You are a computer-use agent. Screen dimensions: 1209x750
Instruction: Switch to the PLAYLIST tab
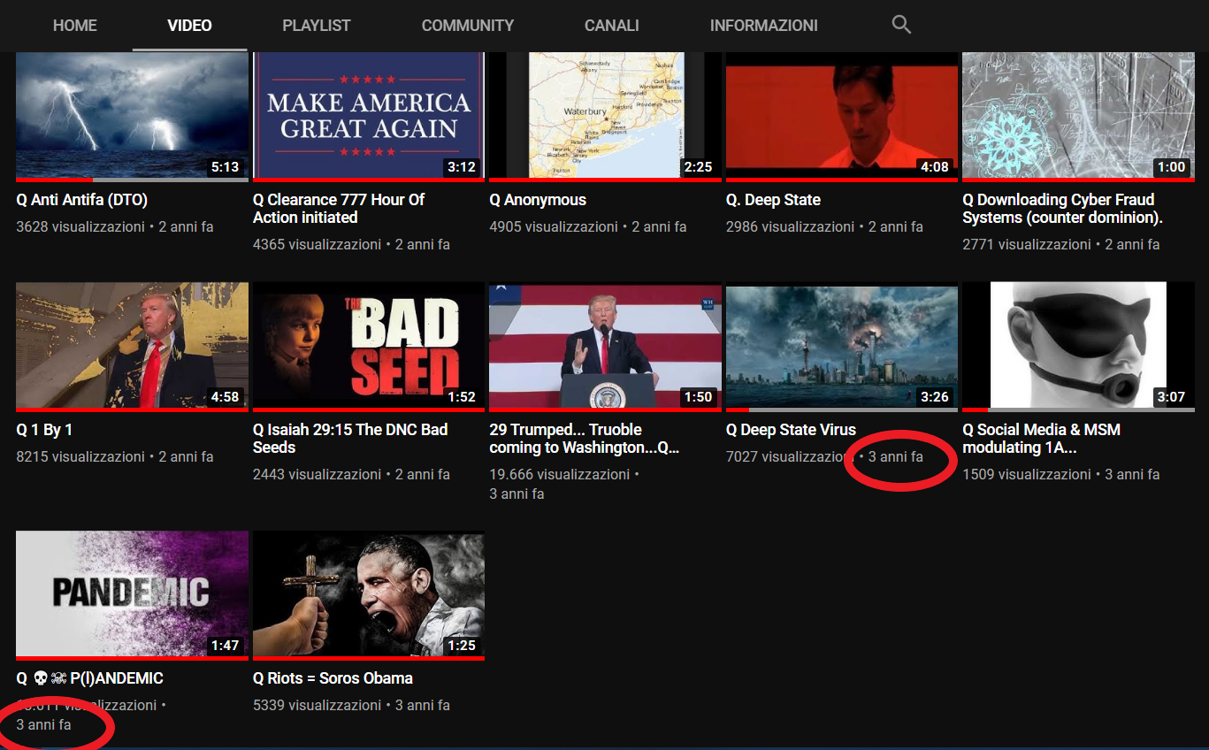click(x=317, y=26)
